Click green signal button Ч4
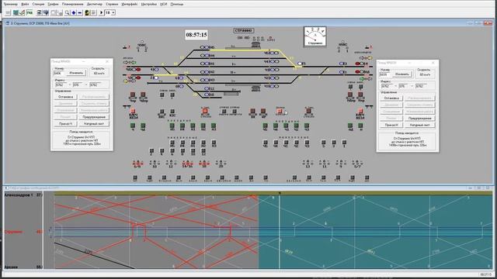497x279 pixels. coord(276,126)
